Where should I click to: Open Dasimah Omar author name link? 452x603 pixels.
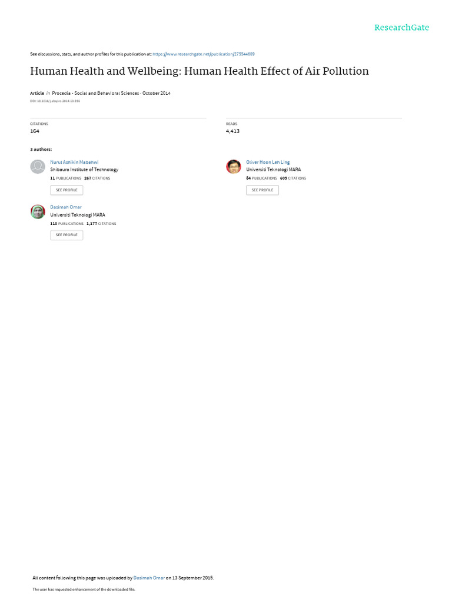coord(66,207)
